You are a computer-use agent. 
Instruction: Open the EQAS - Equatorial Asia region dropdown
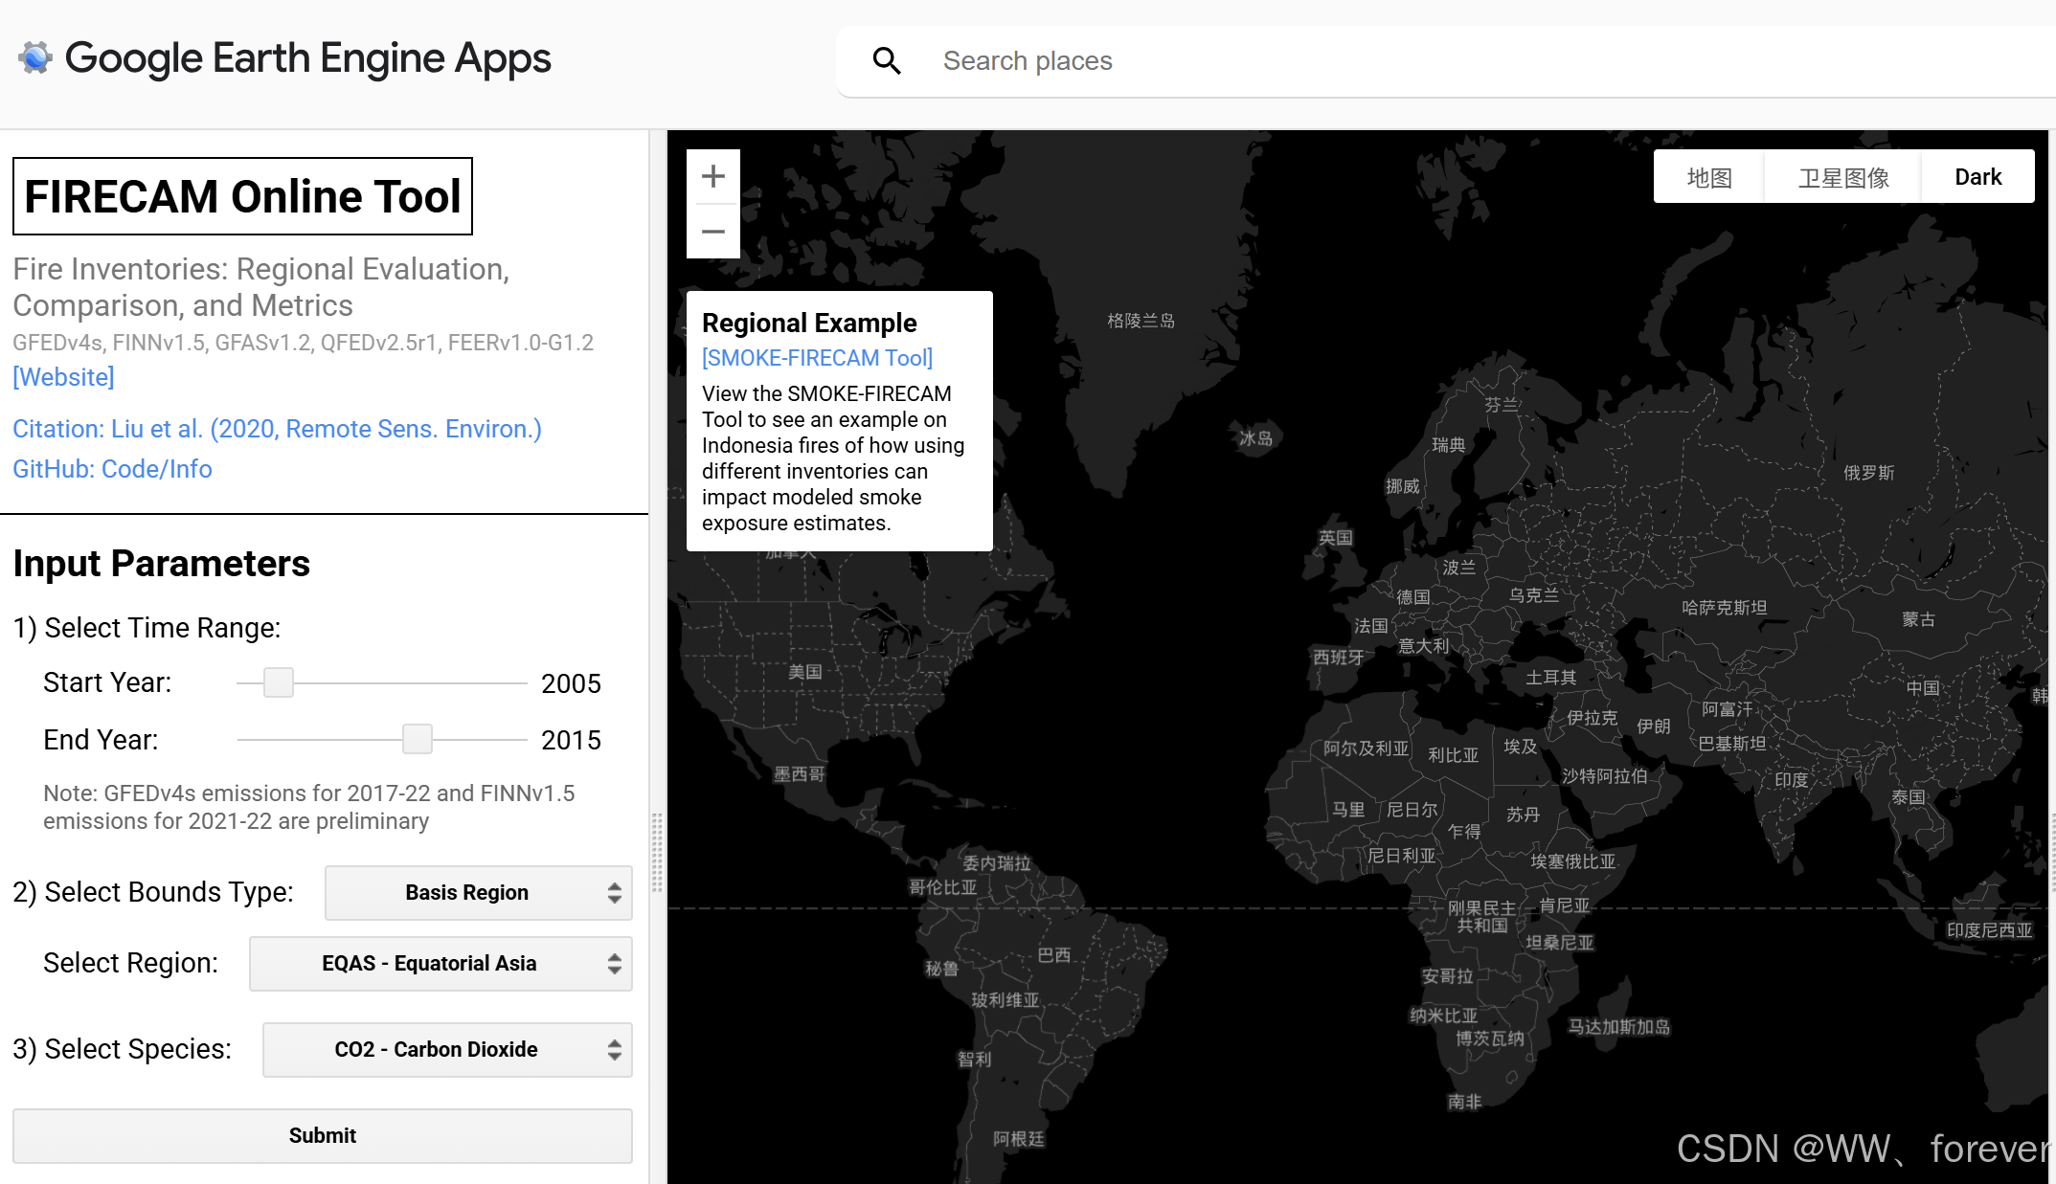(x=441, y=964)
